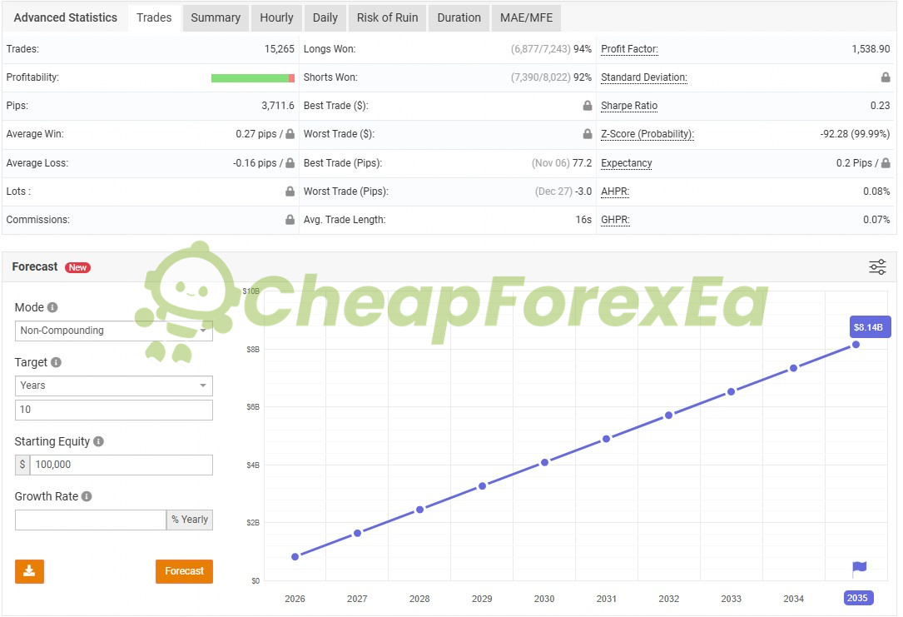Select the Risk of Ruin tab
The height and width of the screenshot is (617, 903).
point(387,17)
